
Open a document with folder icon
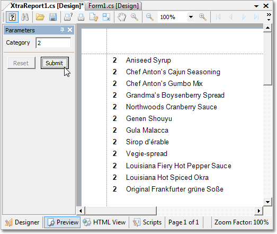click(40, 17)
